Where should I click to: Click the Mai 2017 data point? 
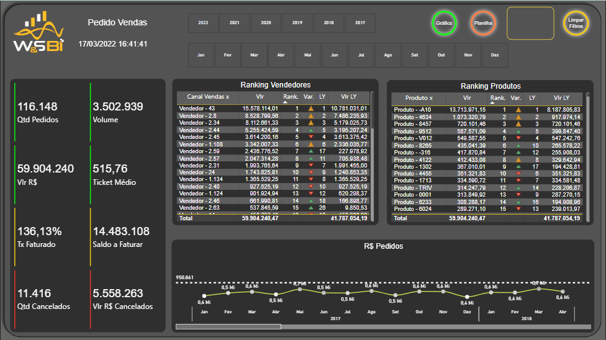300,289
